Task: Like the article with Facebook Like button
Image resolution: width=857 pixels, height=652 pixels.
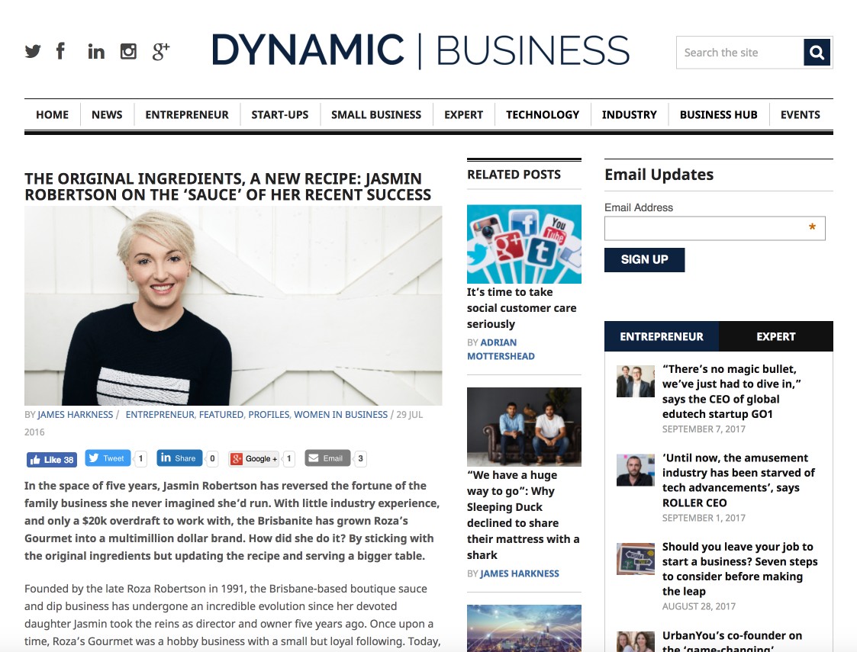Action: point(52,459)
